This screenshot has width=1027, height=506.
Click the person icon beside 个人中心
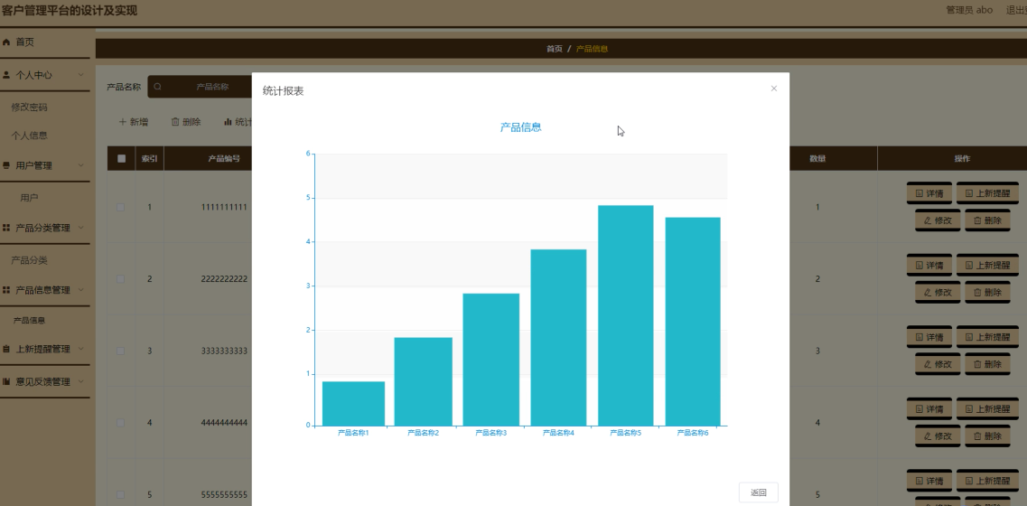click(7, 75)
